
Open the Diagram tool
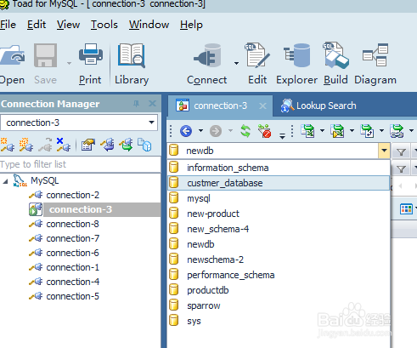(x=375, y=55)
